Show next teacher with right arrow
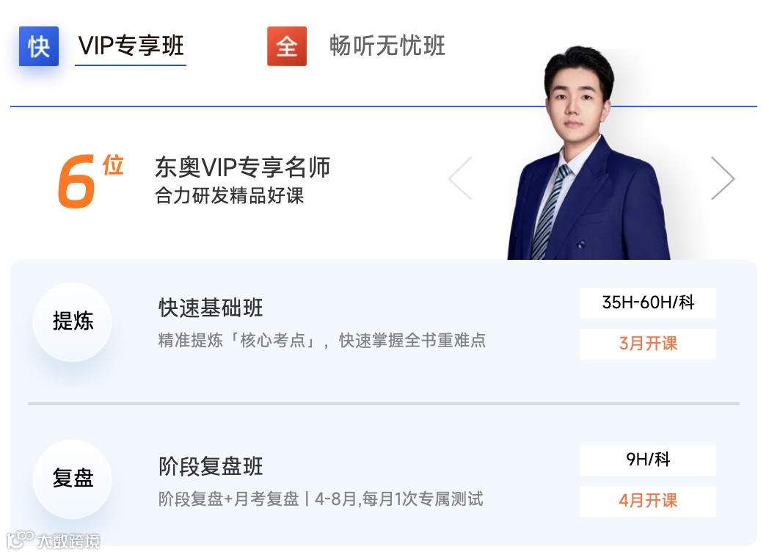The height and width of the screenshot is (555, 769). [723, 178]
